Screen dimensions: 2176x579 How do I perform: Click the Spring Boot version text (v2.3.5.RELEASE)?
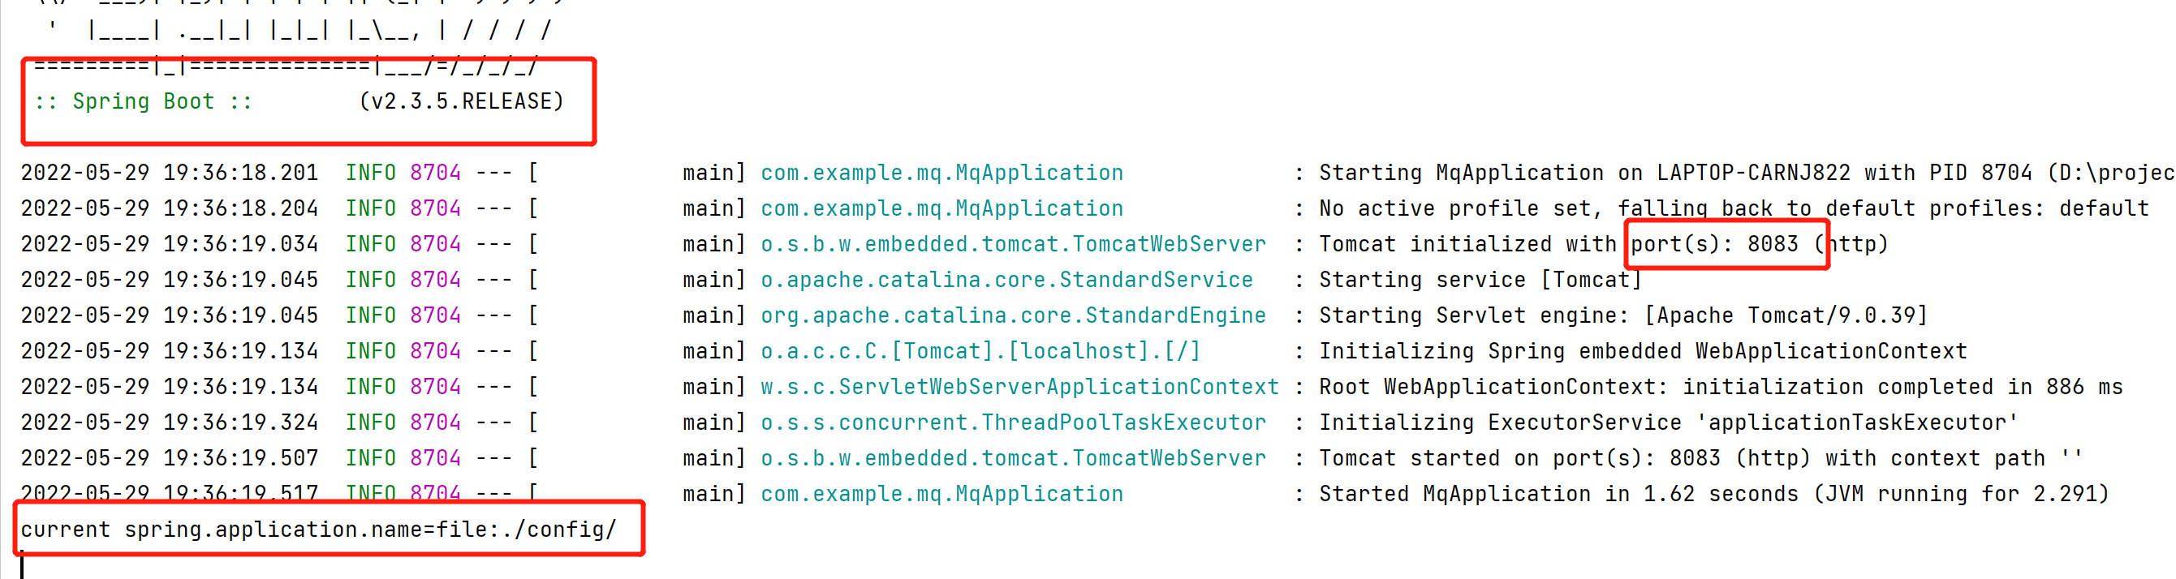tap(461, 102)
